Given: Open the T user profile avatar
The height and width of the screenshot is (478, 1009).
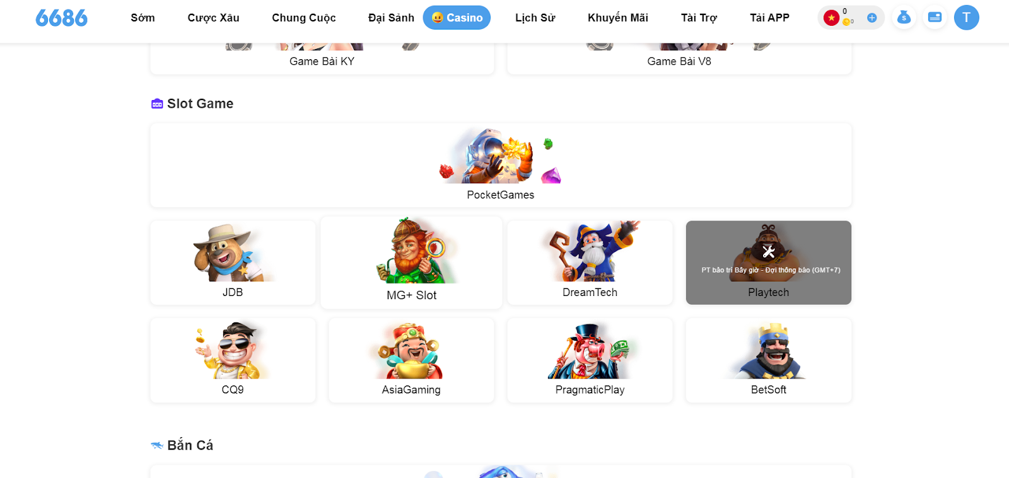Looking at the screenshot, I should (966, 18).
